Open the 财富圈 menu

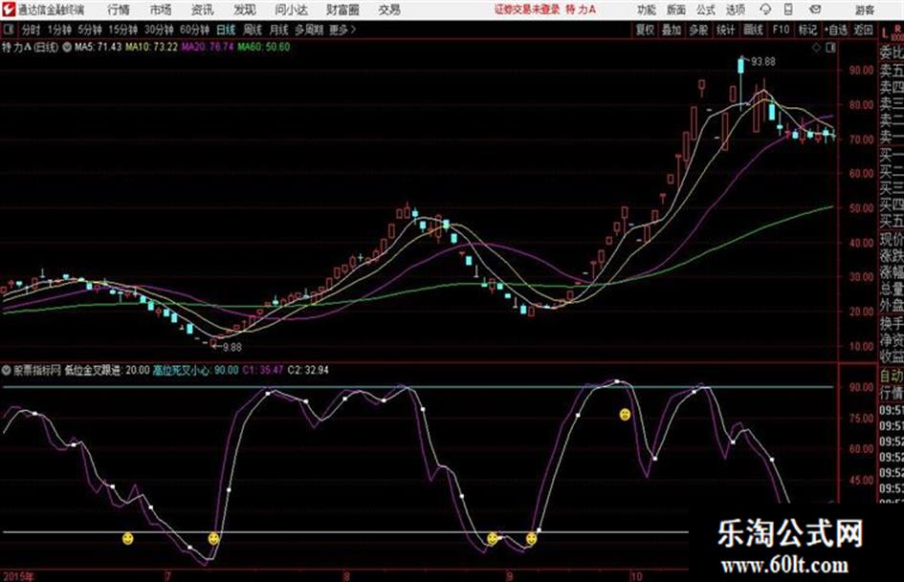(342, 10)
